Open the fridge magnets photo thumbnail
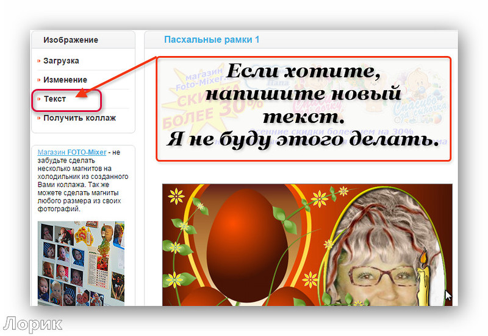This screenshot has width=488, height=336. coord(81,264)
